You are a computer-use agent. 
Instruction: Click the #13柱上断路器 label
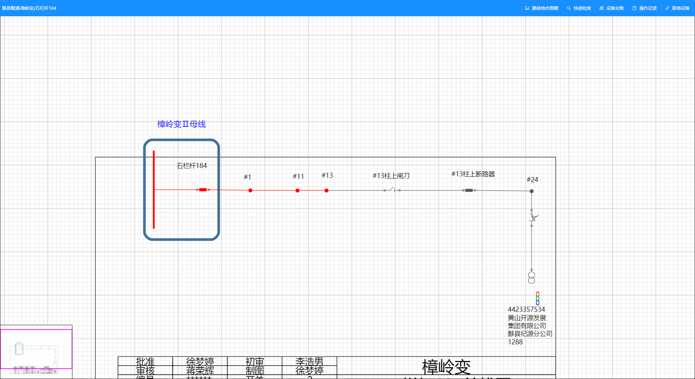pyautogui.click(x=473, y=174)
